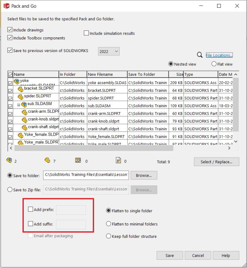Screen dimensions: 247x268
Task: Uncheck the Yoke_female row checkbox
Action: [x=10, y=137]
